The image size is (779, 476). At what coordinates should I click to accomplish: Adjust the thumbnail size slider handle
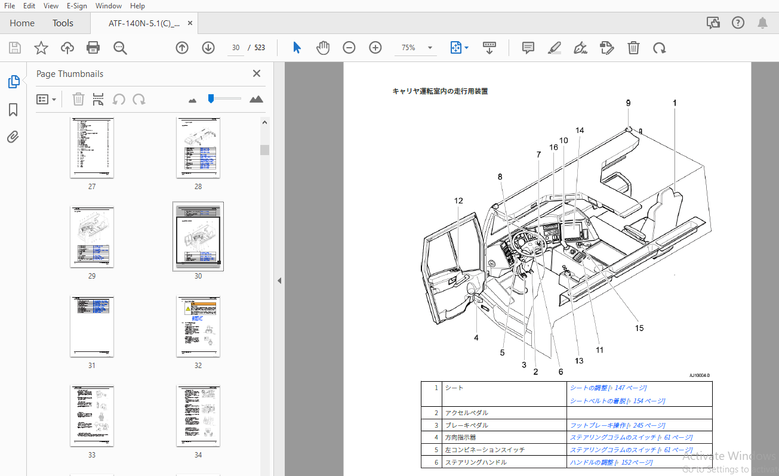click(211, 98)
